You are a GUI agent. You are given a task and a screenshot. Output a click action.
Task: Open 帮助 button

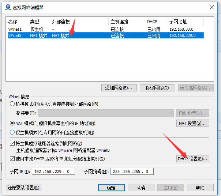(x=200, y=188)
